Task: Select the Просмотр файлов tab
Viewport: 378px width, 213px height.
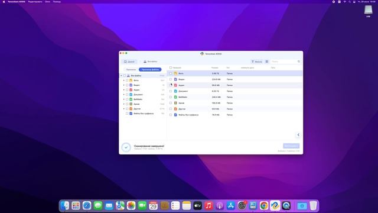Action: coord(150,70)
